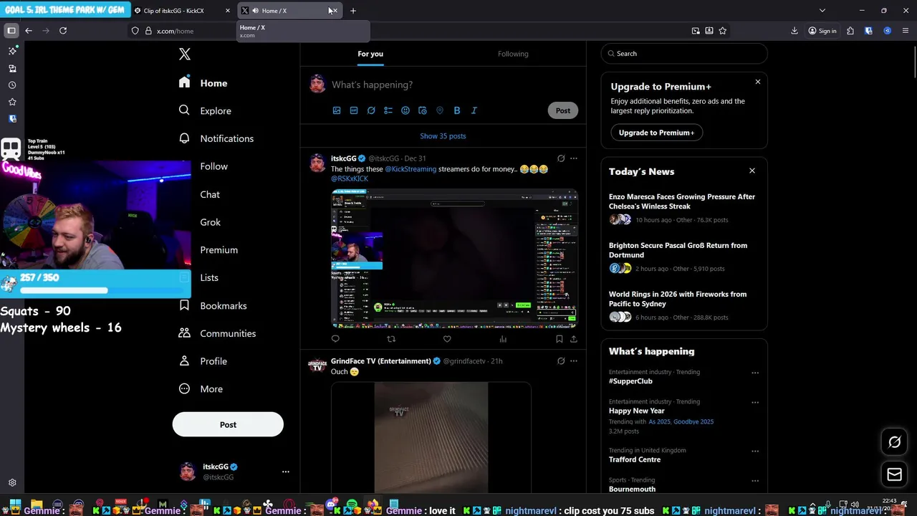The image size is (917, 516).
Task: Open Profile in the sidebar
Action: 203,361
